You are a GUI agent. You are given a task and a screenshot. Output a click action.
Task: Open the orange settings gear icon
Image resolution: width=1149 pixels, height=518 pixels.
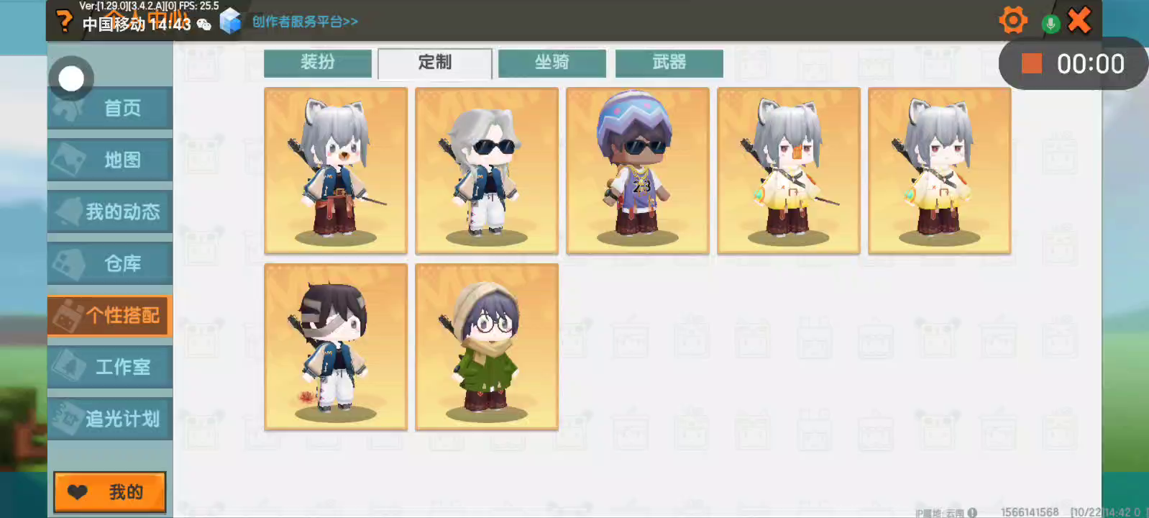[x=1013, y=20]
